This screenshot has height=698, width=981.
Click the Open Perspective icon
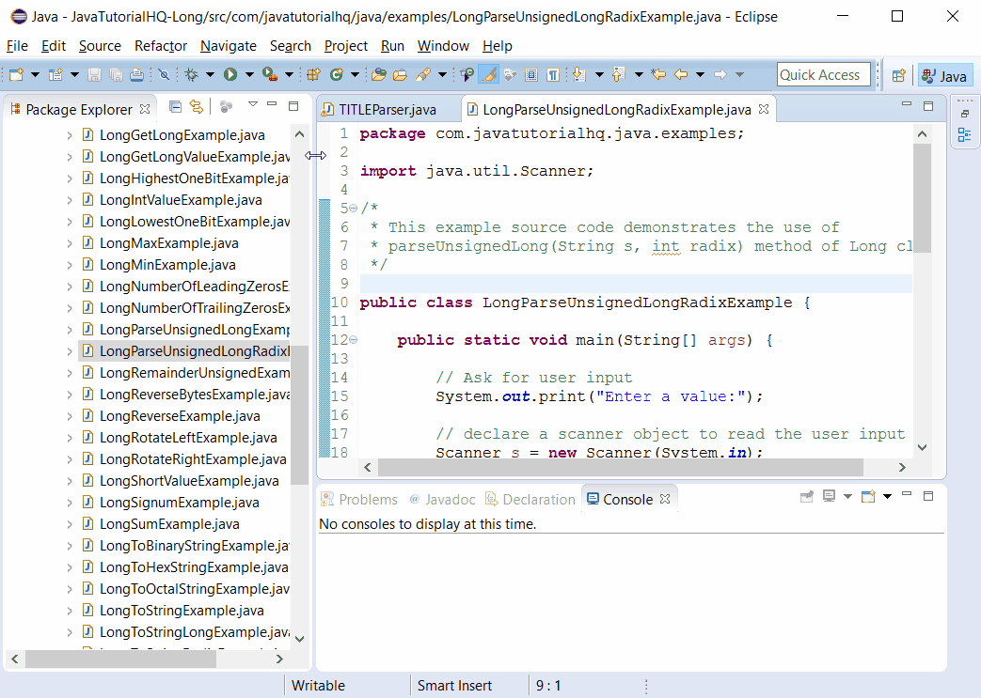[x=899, y=75]
